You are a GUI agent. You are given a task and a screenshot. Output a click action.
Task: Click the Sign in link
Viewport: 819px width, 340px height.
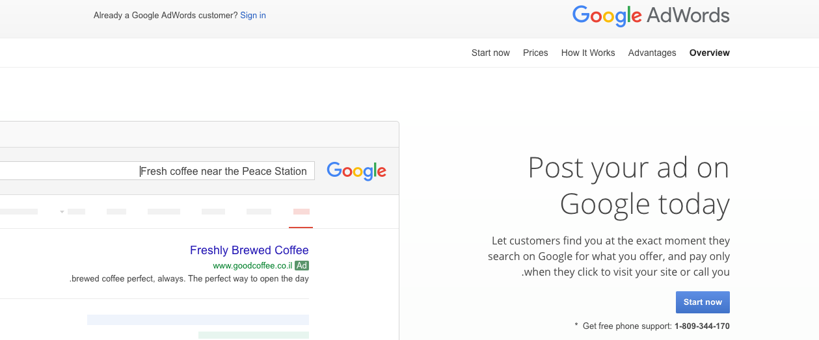(253, 15)
